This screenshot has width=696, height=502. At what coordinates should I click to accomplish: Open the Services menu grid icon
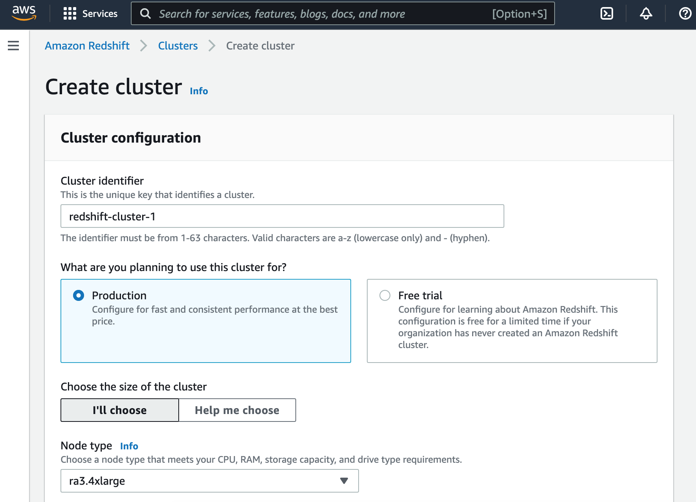click(70, 13)
